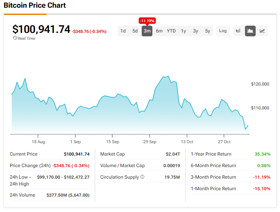The image size is (280, 212).
Task: Select the 5d time range
Action: 135,31
